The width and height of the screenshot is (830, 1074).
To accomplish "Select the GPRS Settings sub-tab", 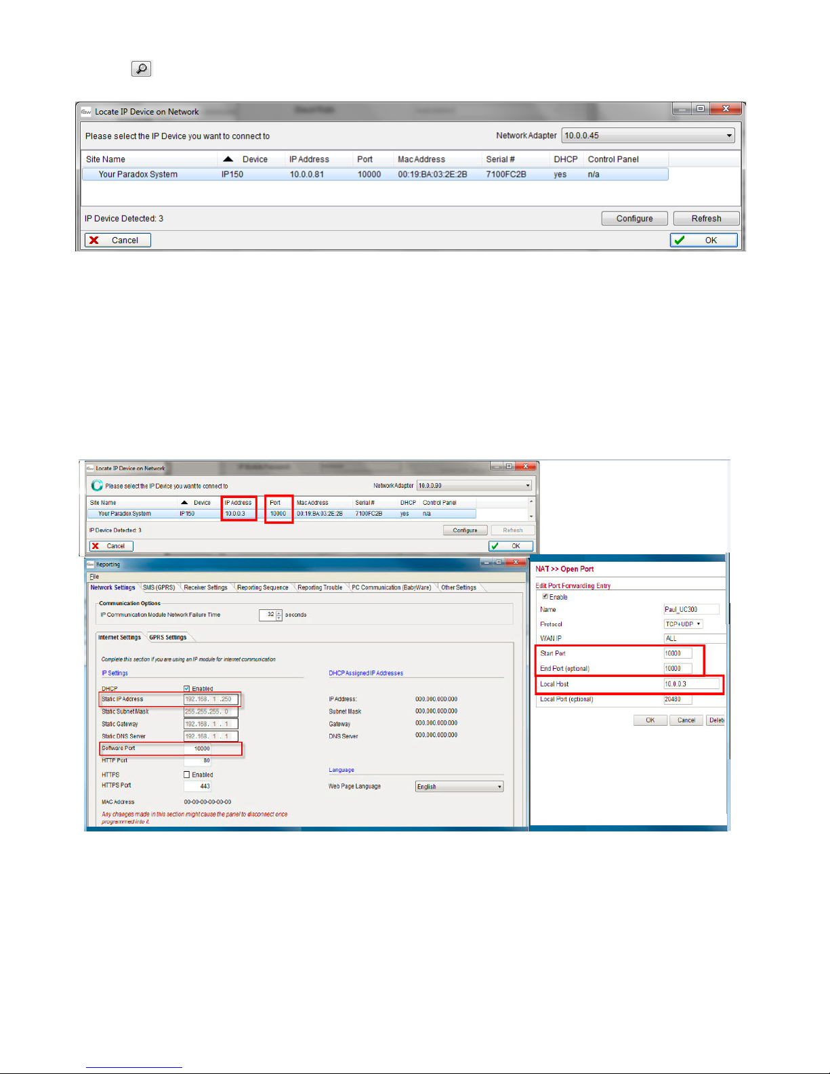I will pos(168,637).
